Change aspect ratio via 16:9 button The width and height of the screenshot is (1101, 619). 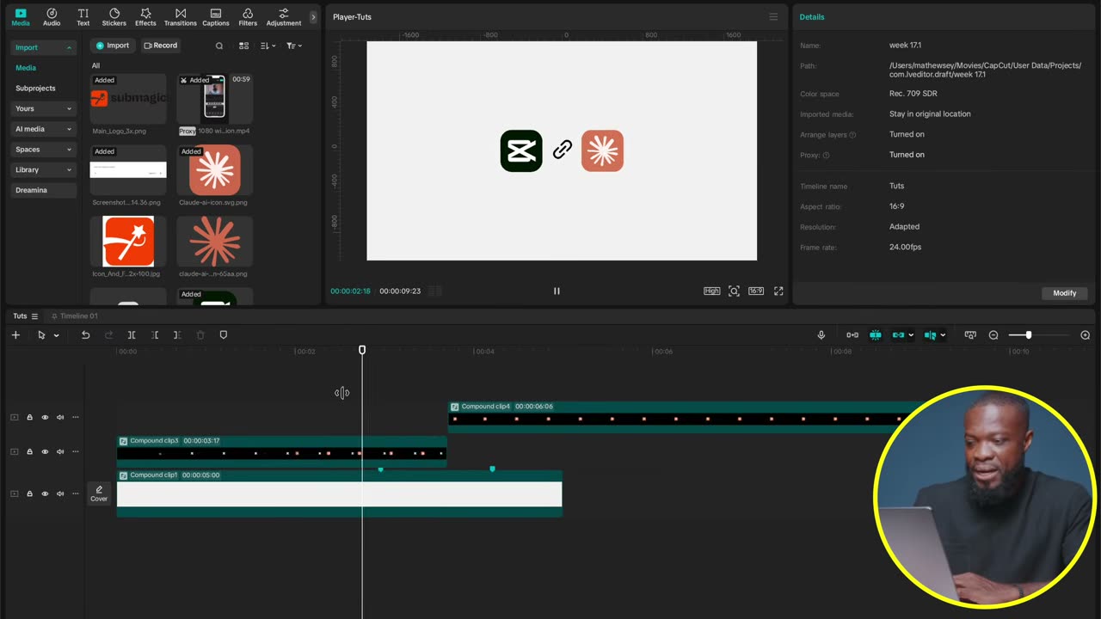point(756,291)
